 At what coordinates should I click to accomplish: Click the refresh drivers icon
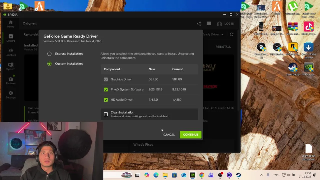[232, 34]
